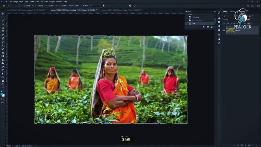Select the Brush tool
This screenshot has width=261, height=147.
click(x=3, y=42)
